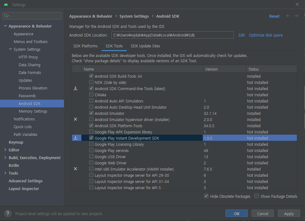The image size is (305, 221).
Task: Collapse the Appearance & Behavior tree node
Action: click(x=6, y=26)
